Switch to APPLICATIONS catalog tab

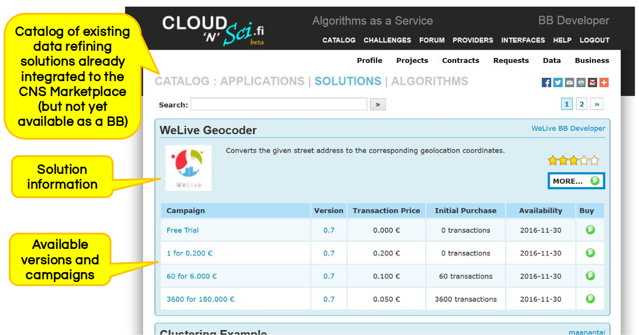pyautogui.click(x=262, y=82)
